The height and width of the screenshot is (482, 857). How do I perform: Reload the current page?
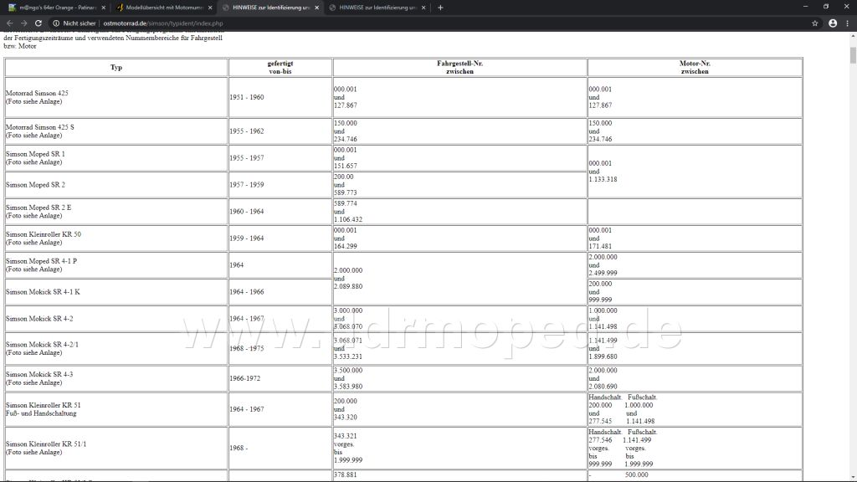click(38, 23)
